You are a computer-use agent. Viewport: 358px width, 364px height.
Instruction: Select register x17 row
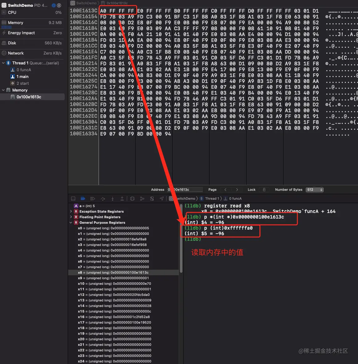tap(124, 322)
